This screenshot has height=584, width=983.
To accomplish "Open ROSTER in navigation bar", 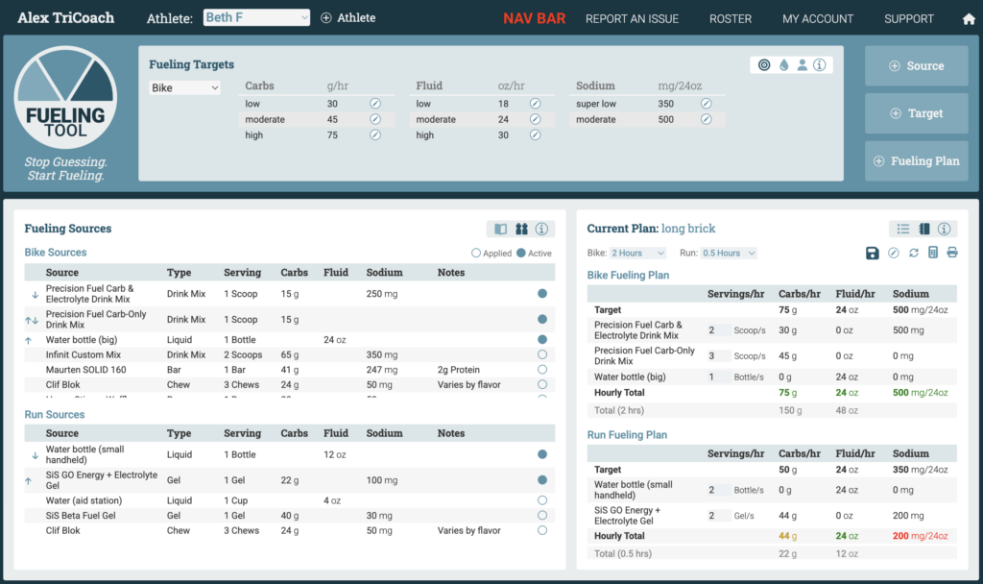I will (731, 19).
